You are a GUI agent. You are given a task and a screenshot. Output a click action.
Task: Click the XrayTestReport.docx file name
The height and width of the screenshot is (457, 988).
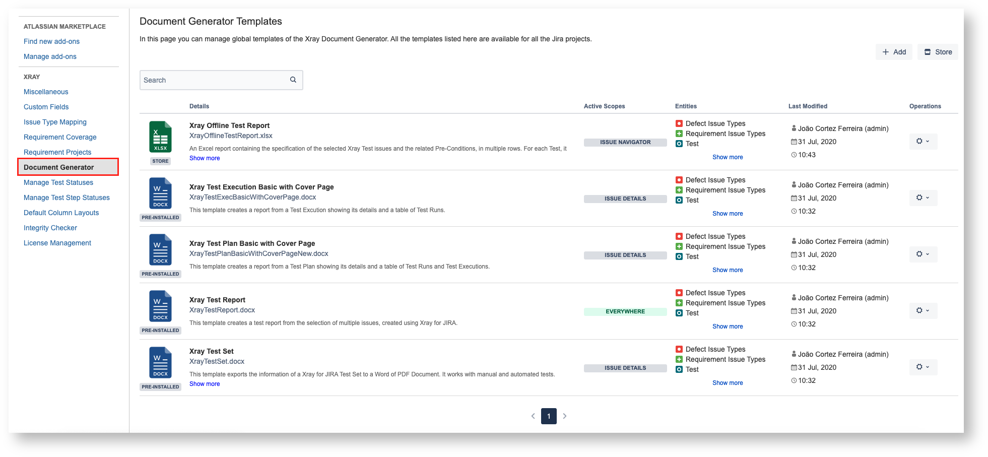tap(222, 310)
